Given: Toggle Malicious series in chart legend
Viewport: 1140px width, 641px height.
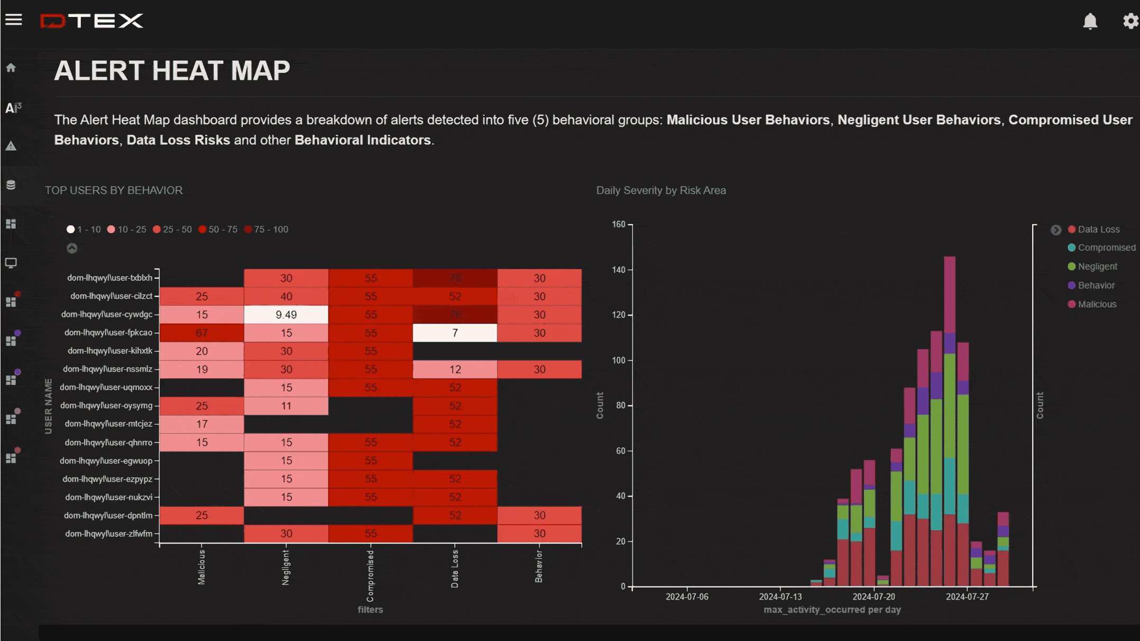Looking at the screenshot, I should (x=1097, y=304).
